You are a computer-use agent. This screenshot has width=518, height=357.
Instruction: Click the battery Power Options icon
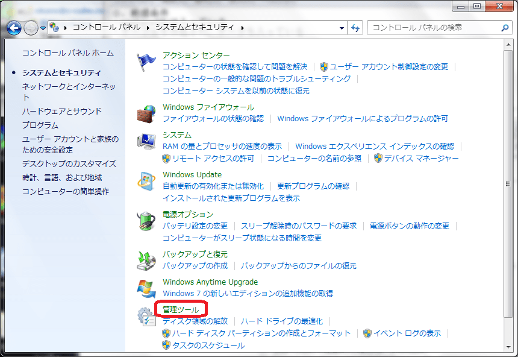click(x=146, y=221)
